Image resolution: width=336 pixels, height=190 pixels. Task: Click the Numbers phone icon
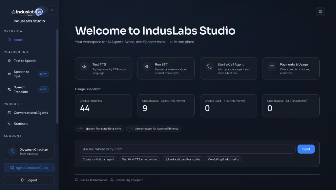9,123
